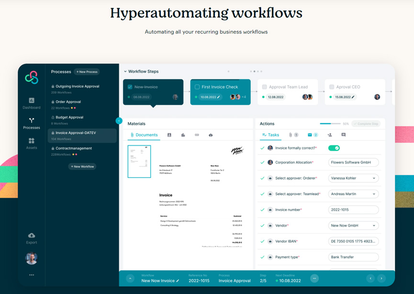Check the First Invoice Check checkbox
The height and width of the screenshot is (294, 414).
click(197, 87)
